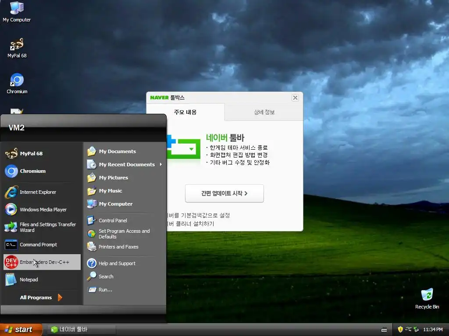
Task: Expand My Recent Documents submenu
Action: click(x=125, y=164)
